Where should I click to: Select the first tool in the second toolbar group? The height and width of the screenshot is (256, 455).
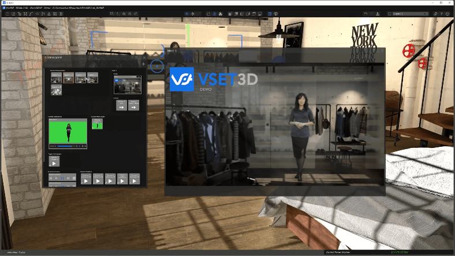point(111,14)
